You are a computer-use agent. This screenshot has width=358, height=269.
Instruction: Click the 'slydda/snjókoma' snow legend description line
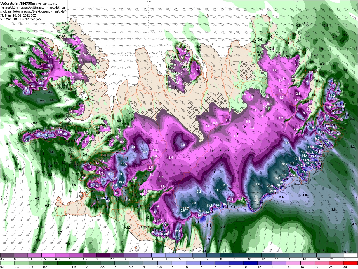click(x=33, y=11)
